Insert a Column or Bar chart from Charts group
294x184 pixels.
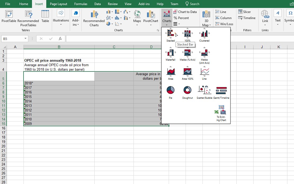pos(109,12)
